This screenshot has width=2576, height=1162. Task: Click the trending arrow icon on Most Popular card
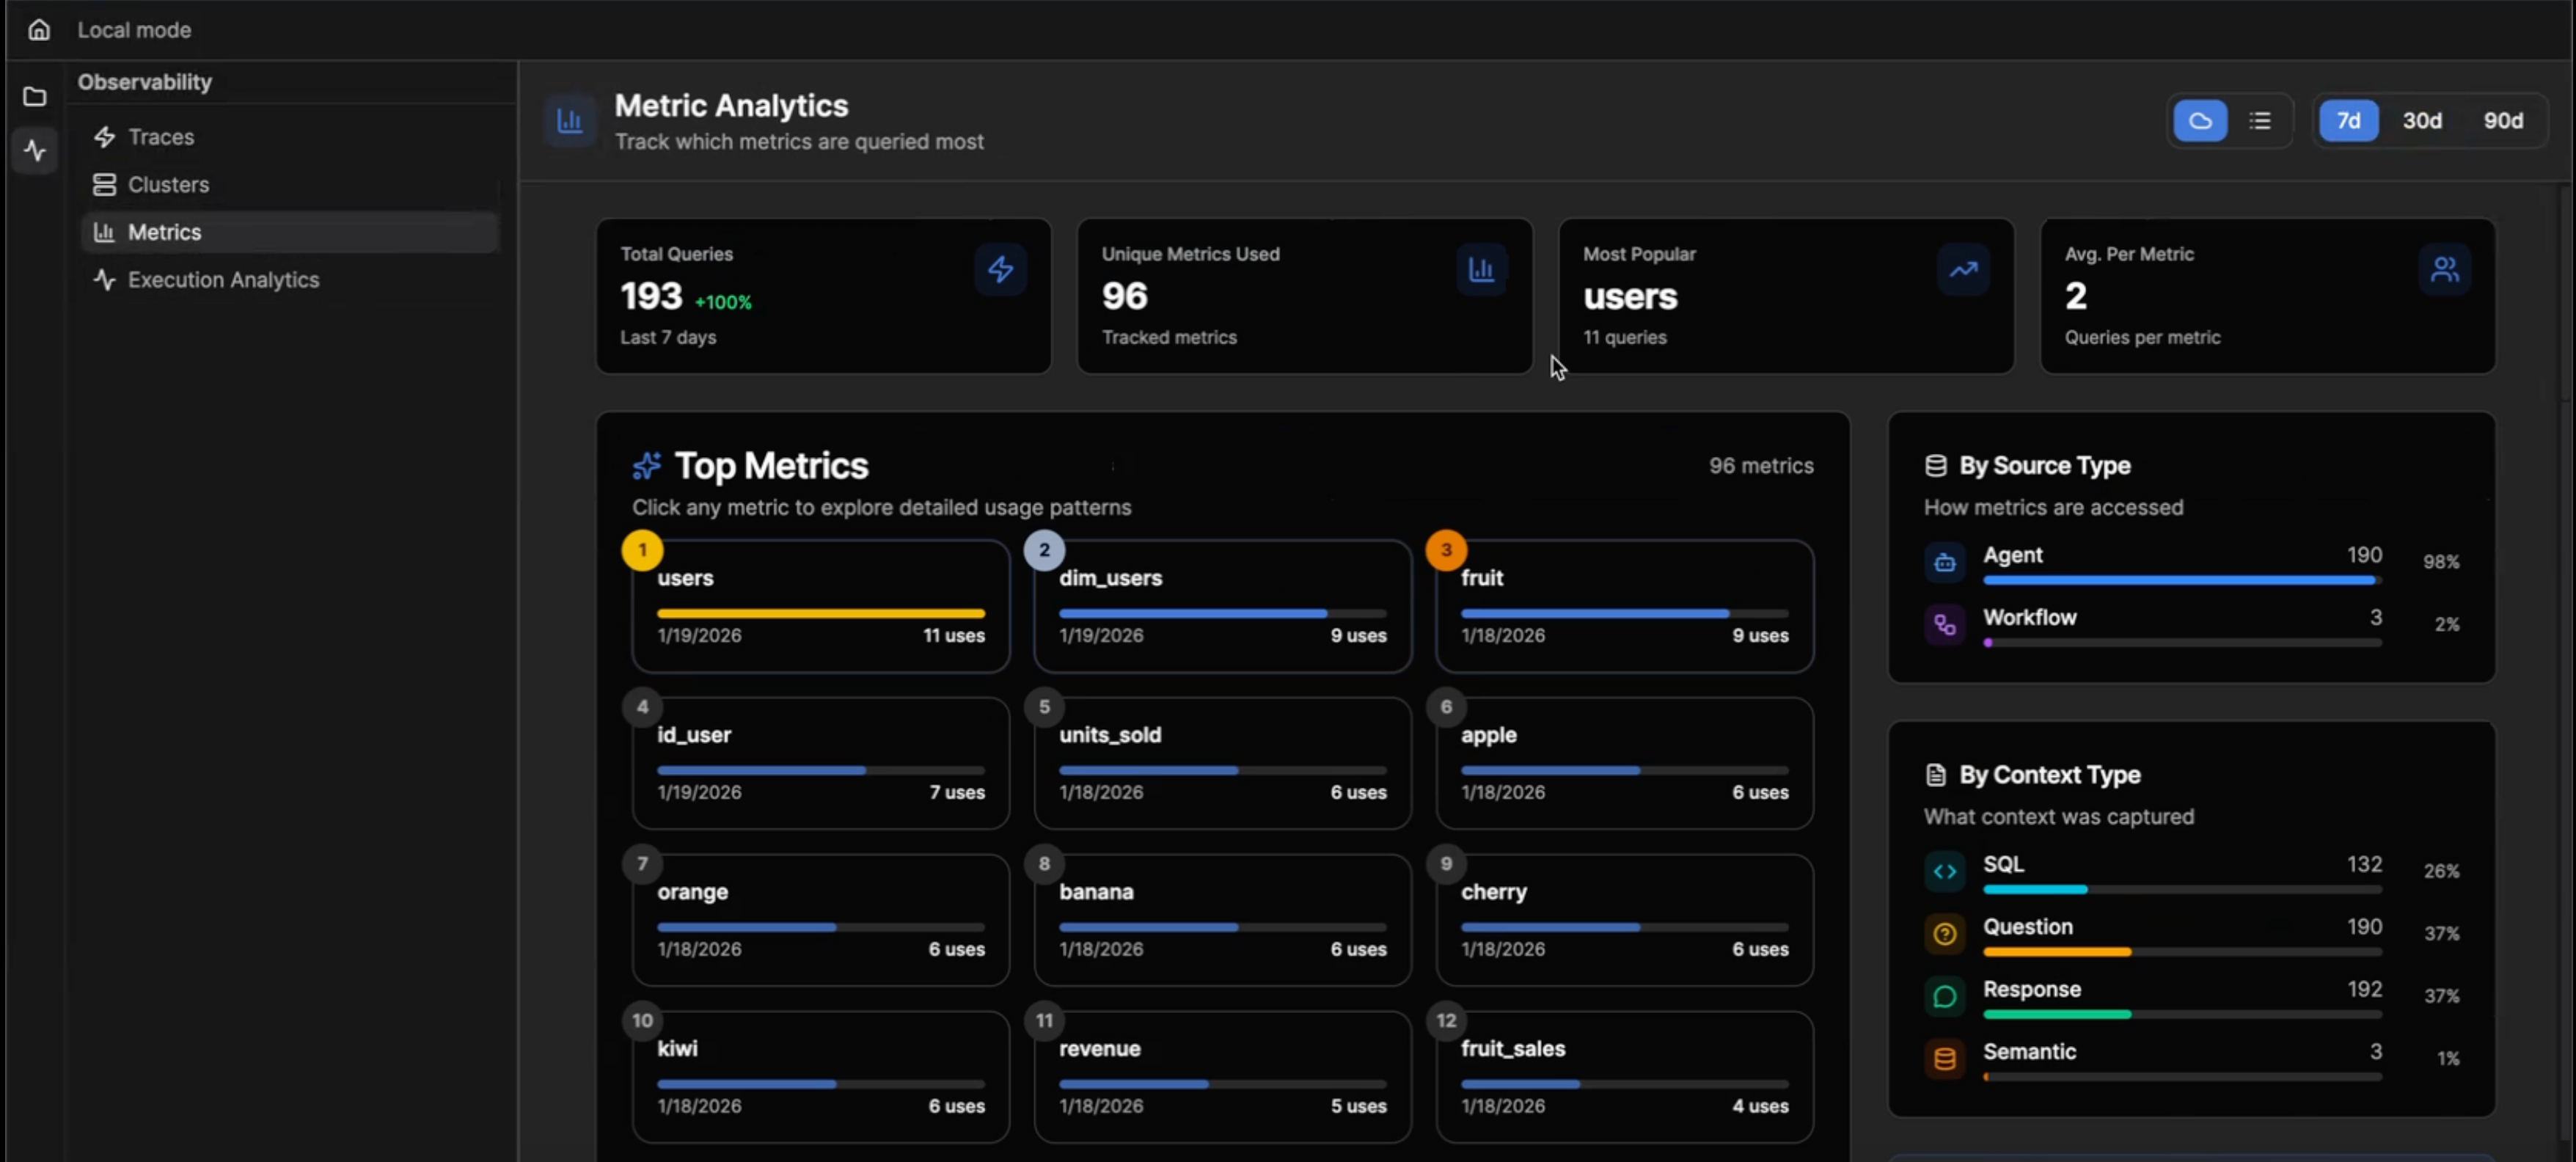coord(1963,269)
